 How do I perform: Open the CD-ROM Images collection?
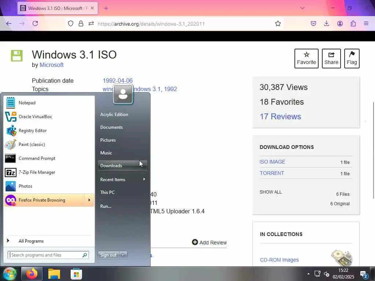[279, 260]
